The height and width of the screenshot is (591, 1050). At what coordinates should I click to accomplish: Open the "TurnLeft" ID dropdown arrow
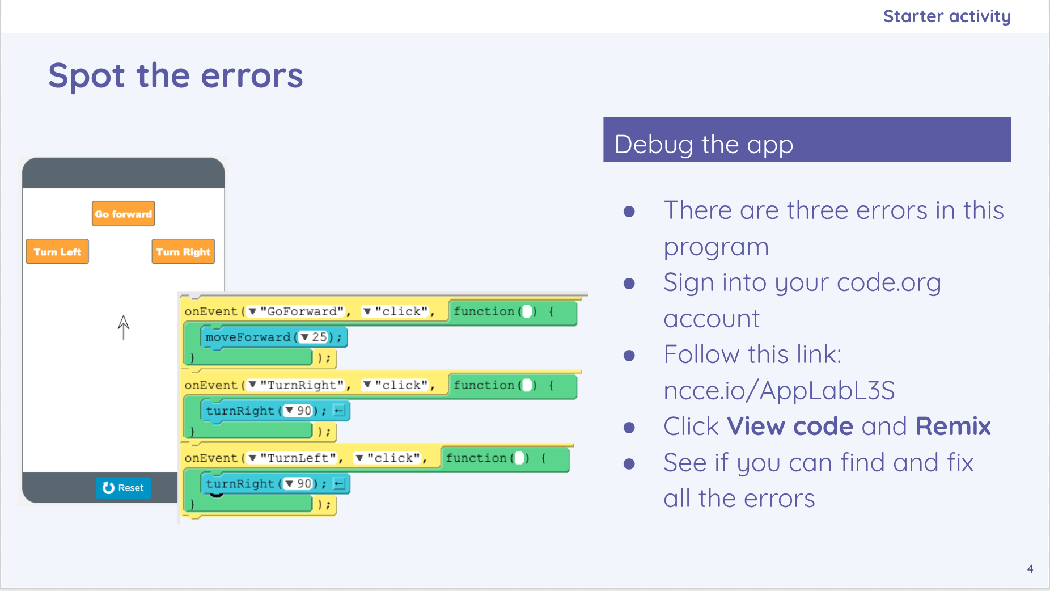(253, 458)
